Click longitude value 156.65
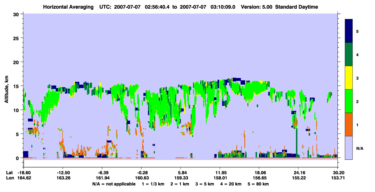The image size is (375, 192). pos(259,178)
